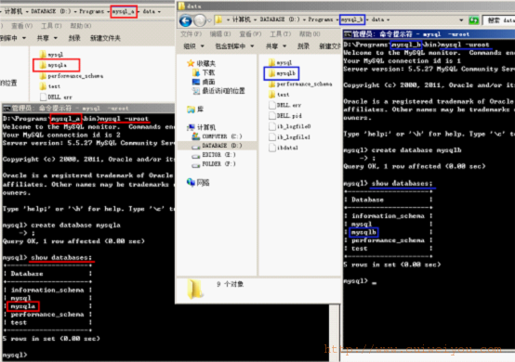Select Network in the navigation pane
This screenshot has height=362, width=515.
pos(198,182)
